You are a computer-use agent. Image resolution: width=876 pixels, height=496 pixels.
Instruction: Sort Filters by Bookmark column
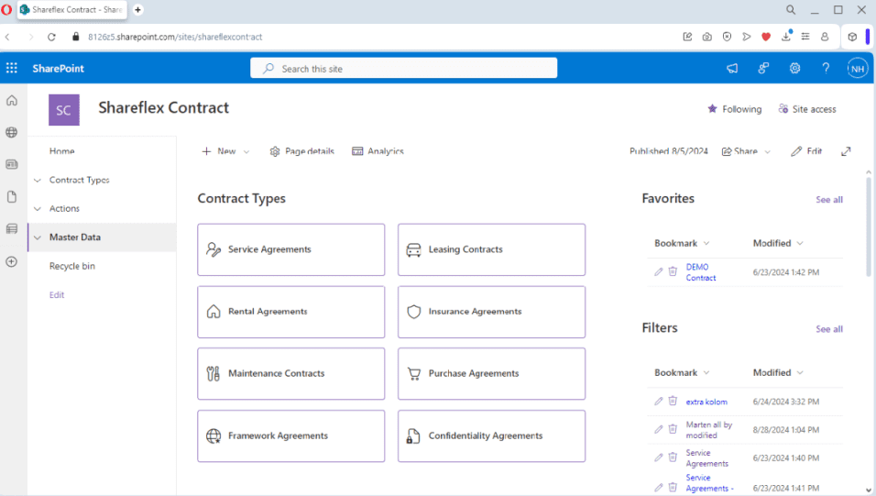[682, 372]
